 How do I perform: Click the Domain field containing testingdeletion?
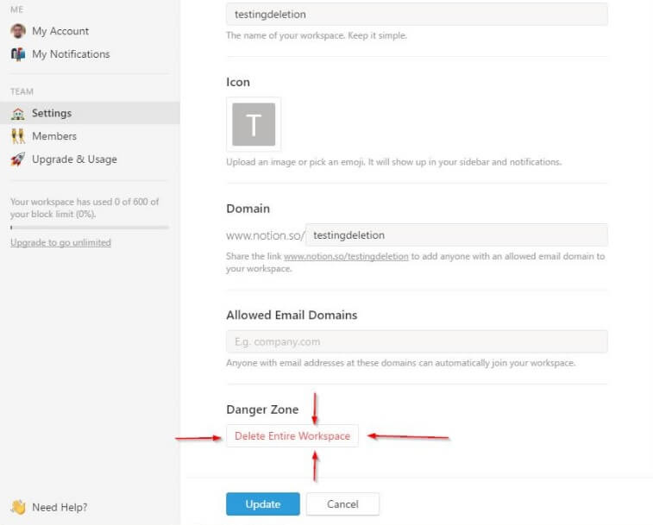coord(456,235)
